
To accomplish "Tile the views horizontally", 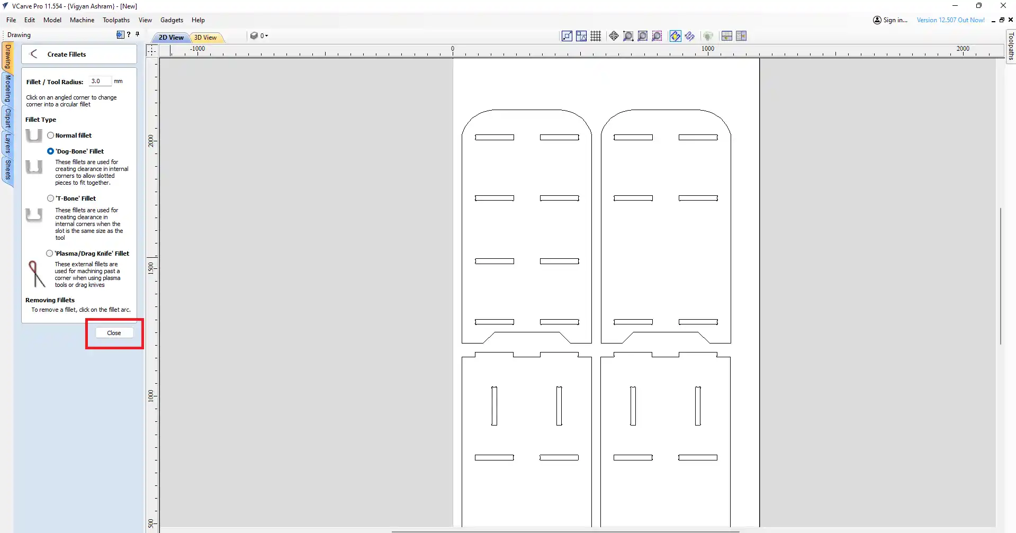I will point(726,36).
